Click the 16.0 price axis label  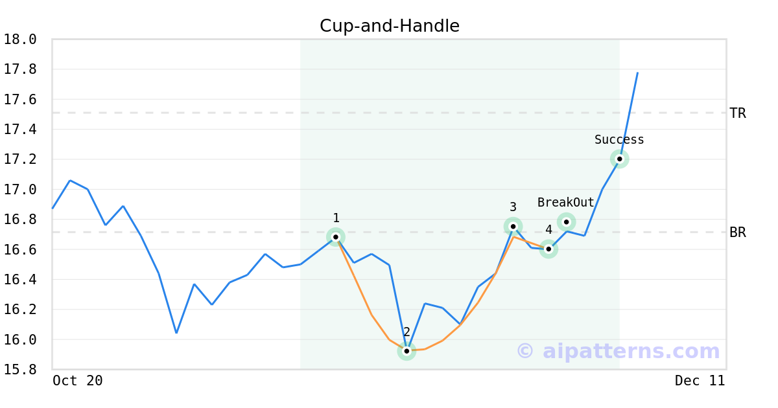[19, 340]
